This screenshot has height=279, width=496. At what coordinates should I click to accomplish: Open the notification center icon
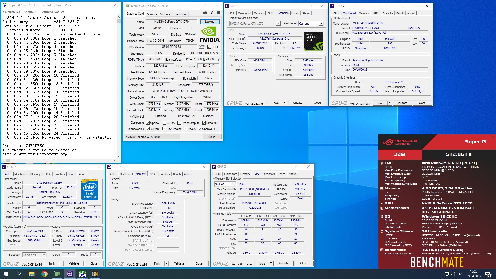click(488, 274)
